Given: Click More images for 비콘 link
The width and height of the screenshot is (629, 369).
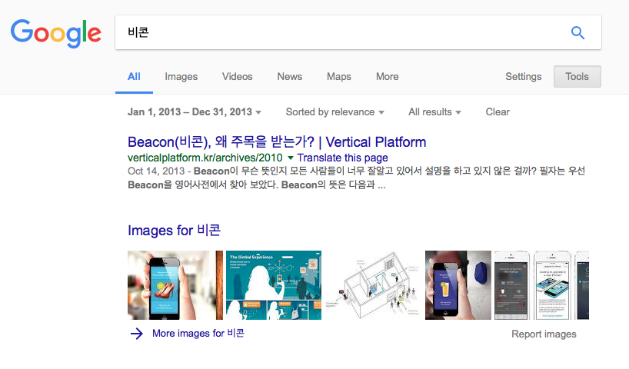Looking at the screenshot, I should tap(198, 334).
